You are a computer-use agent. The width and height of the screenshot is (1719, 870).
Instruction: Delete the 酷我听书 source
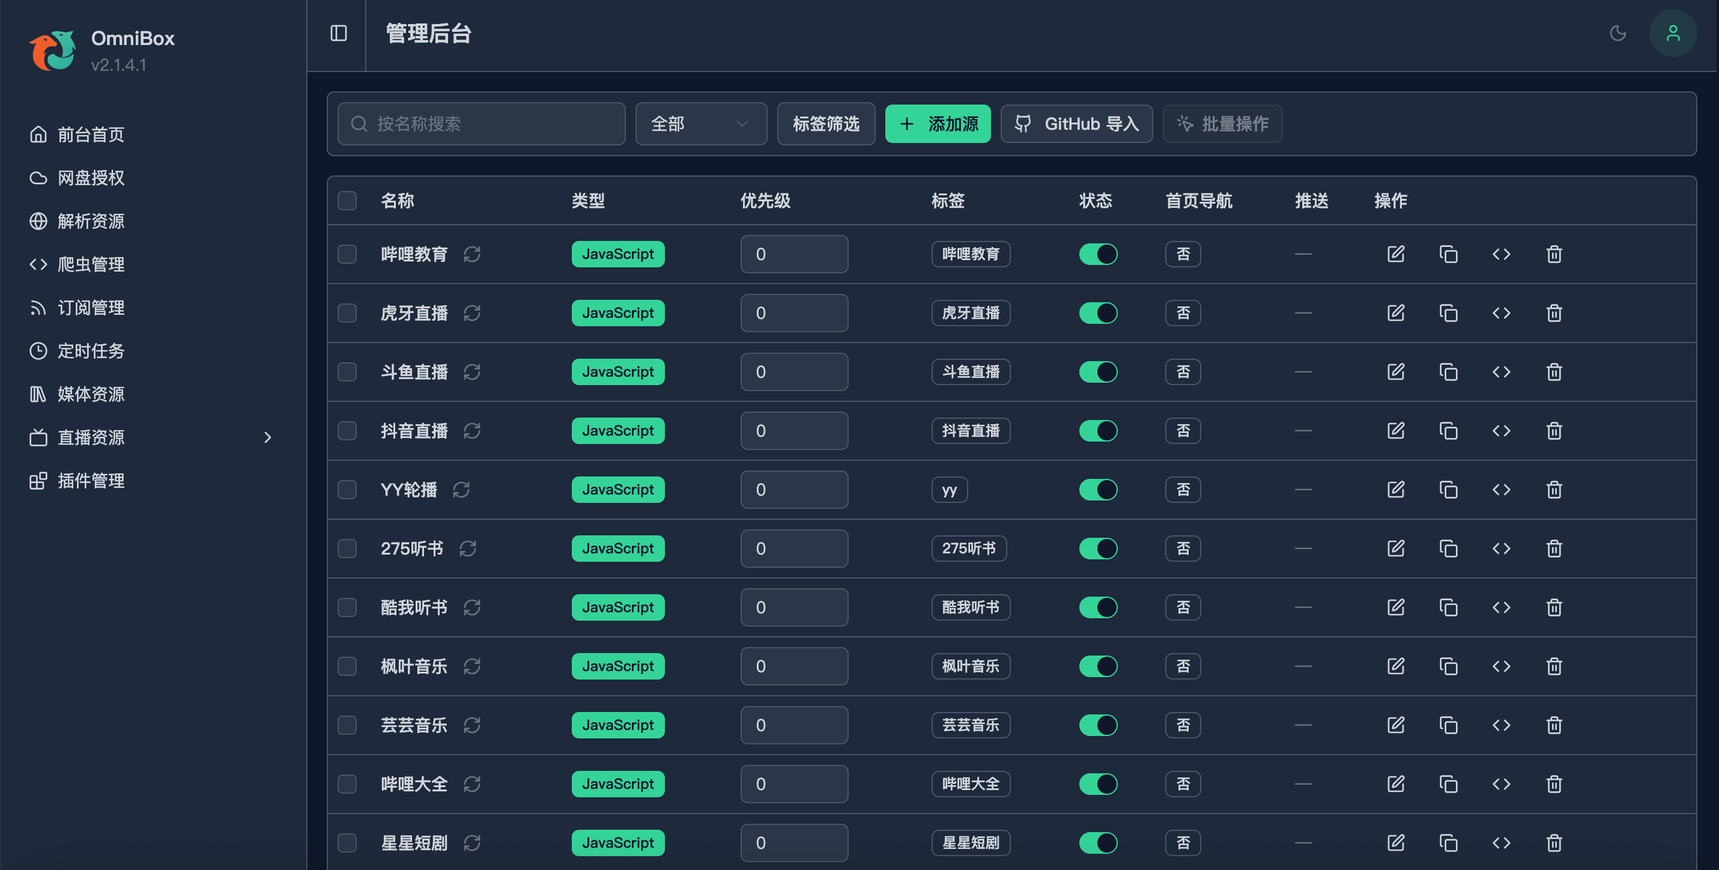click(x=1553, y=607)
